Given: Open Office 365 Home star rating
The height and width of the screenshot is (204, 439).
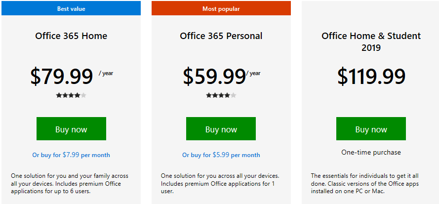Looking at the screenshot, I should point(71,95).
